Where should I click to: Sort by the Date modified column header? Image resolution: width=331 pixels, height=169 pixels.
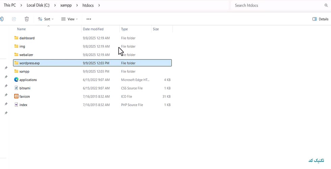point(93,29)
